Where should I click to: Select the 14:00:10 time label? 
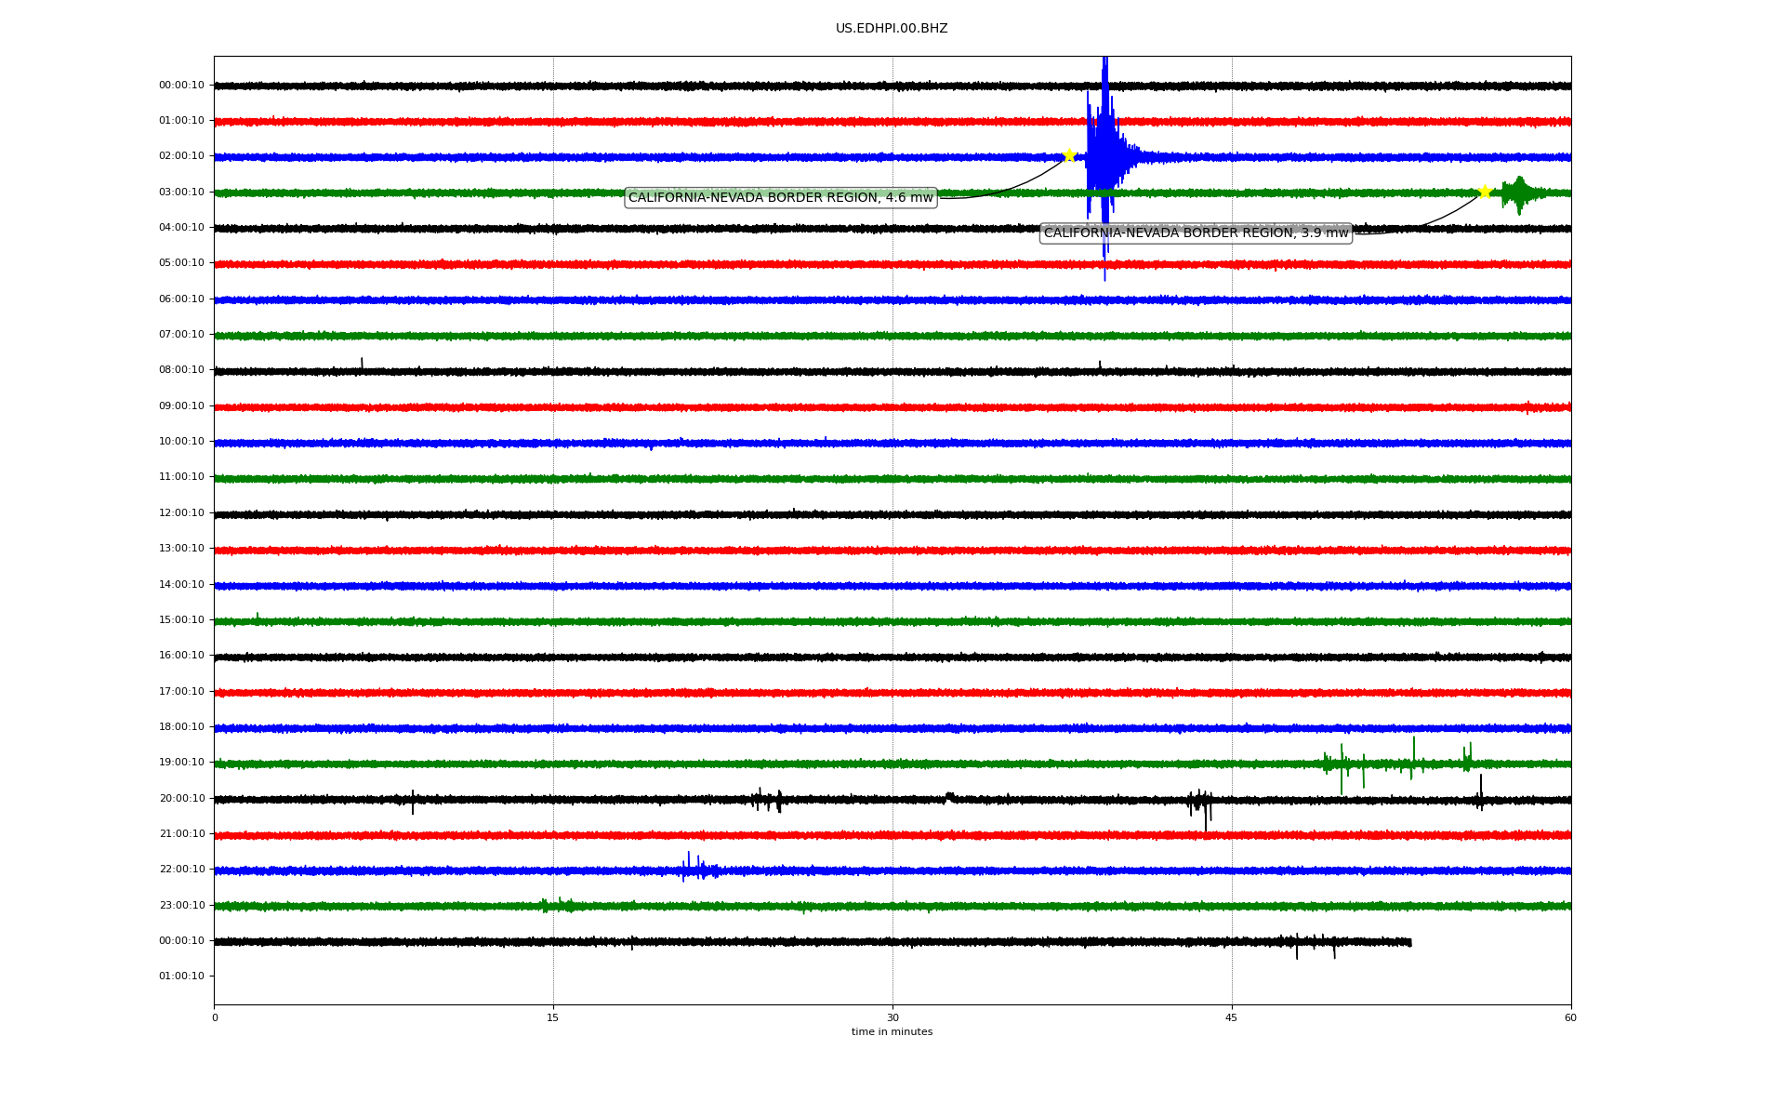click(x=181, y=585)
